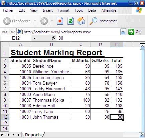Click the vertical scrollbar up arrow

[142, 46]
